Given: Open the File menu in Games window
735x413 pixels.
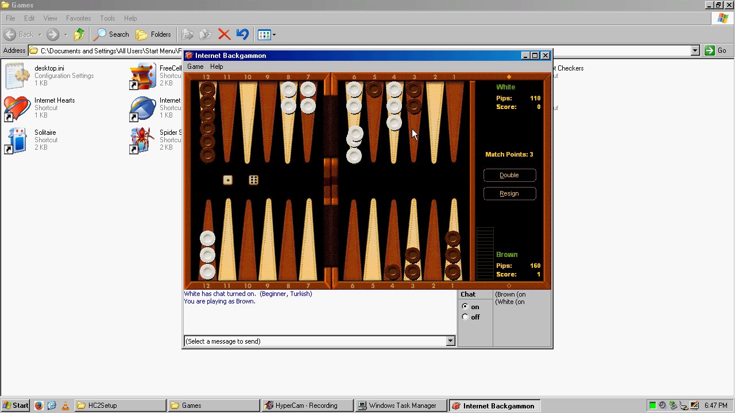Looking at the screenshot, I should pyautogui.click(x=10, y=18).
